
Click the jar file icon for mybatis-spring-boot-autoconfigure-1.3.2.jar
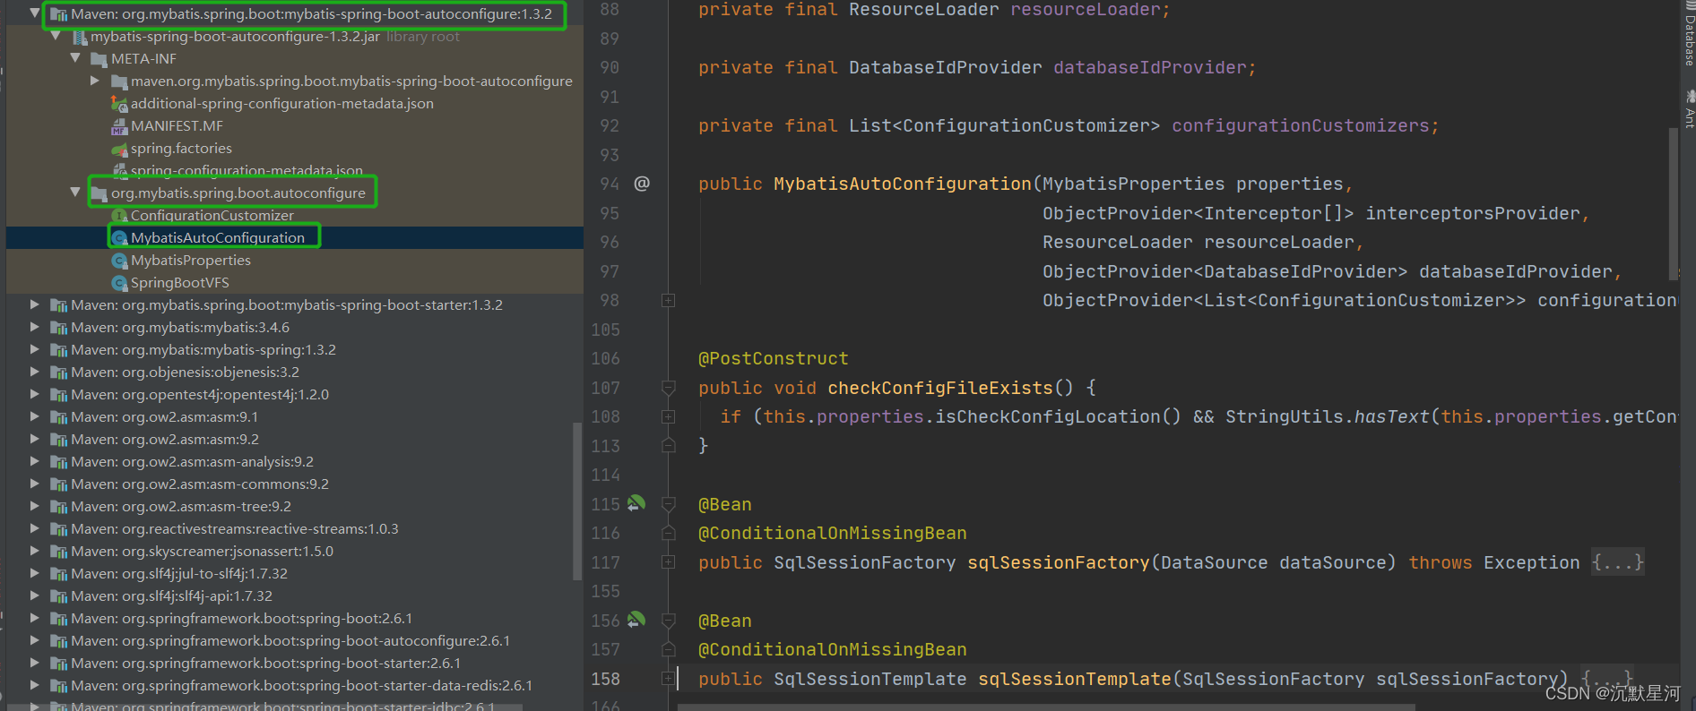point(80,37)
